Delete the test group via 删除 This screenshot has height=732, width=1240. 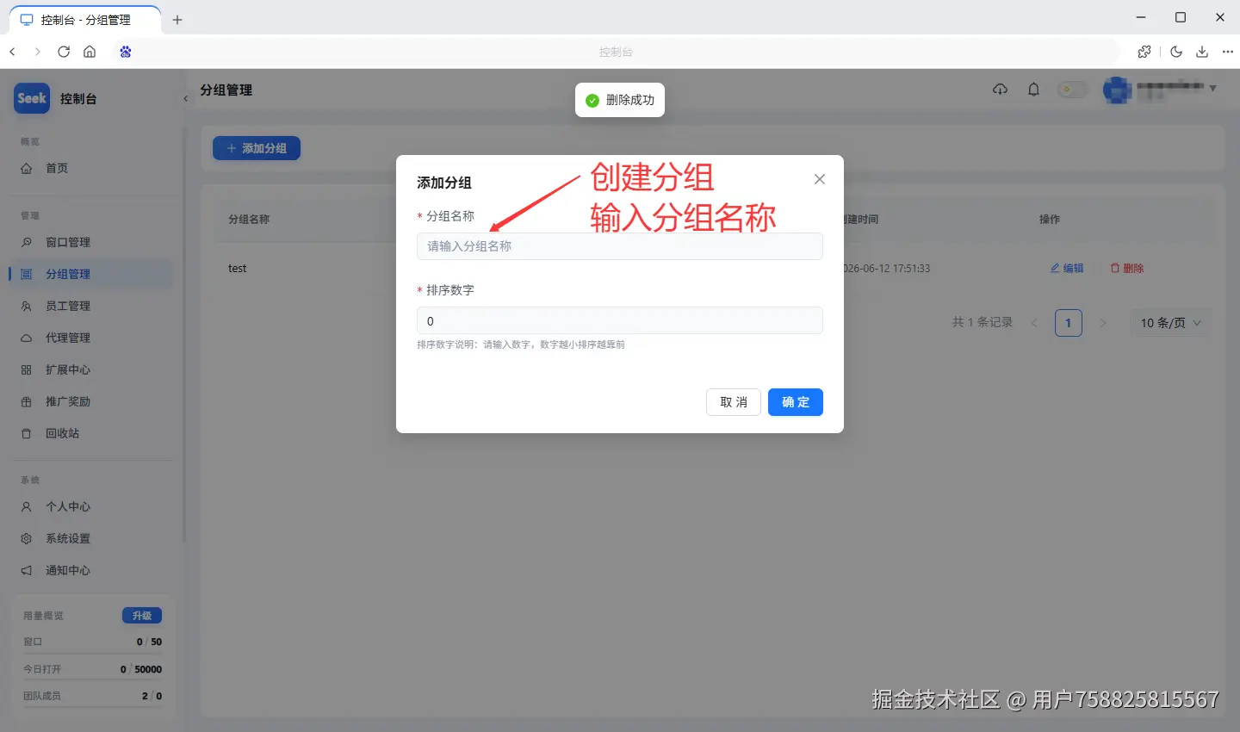coord(1126,268)
